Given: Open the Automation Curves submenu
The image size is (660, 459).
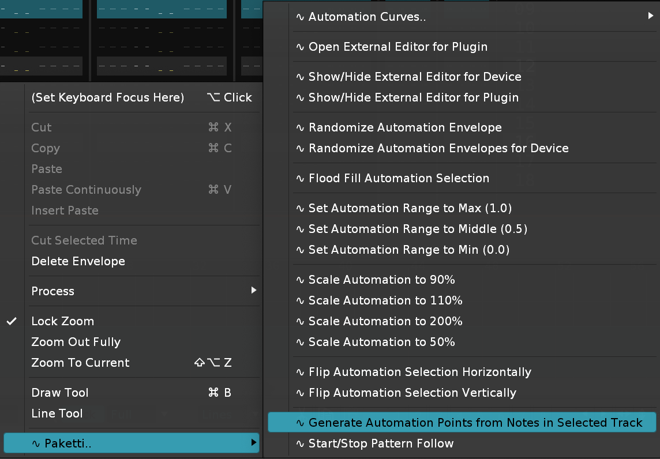Looking at the screenshot, I should pyautogui.click(x=367, y=17).
